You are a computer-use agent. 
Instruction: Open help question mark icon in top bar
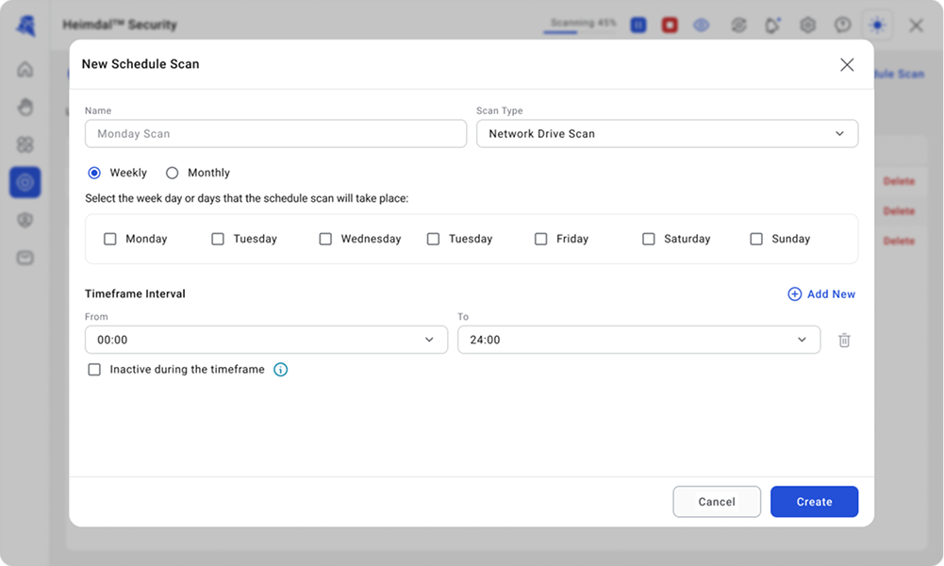coord(842,25)
